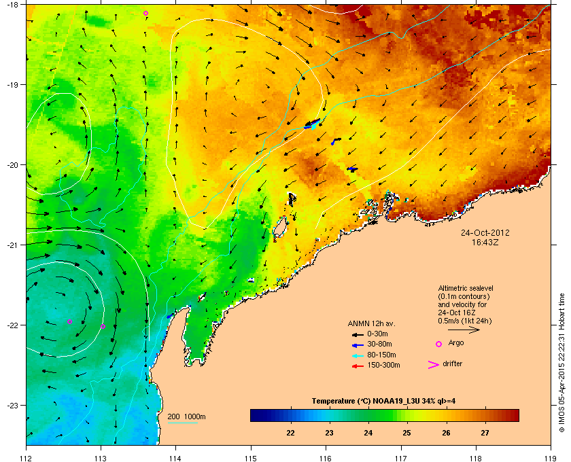Click longitude axis label 115

pyautogui.click(x=251, y=459)
